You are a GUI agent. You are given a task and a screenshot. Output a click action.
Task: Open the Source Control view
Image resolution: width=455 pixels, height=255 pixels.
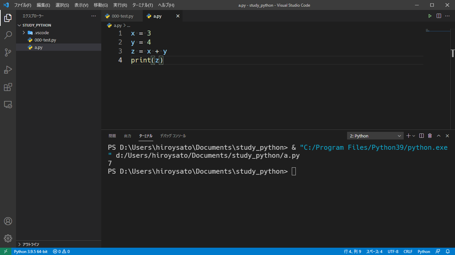[8, 52]
